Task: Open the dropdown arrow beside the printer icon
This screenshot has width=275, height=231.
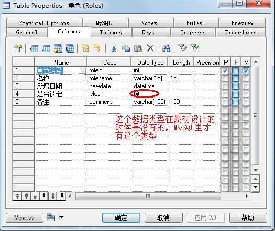Action: pyautogui.click(x=61, y=217)
